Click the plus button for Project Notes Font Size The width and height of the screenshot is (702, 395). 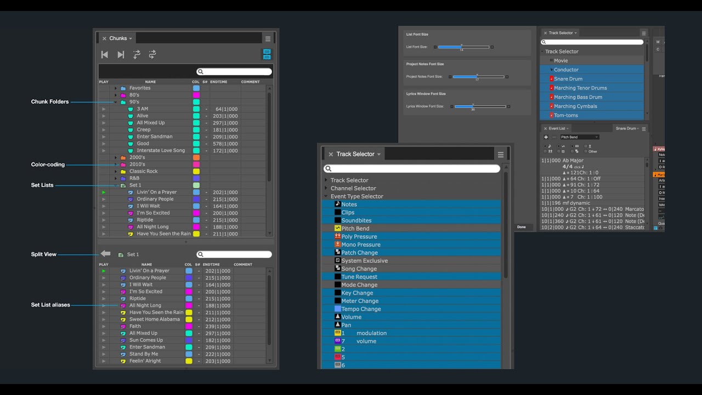[507, 77]
